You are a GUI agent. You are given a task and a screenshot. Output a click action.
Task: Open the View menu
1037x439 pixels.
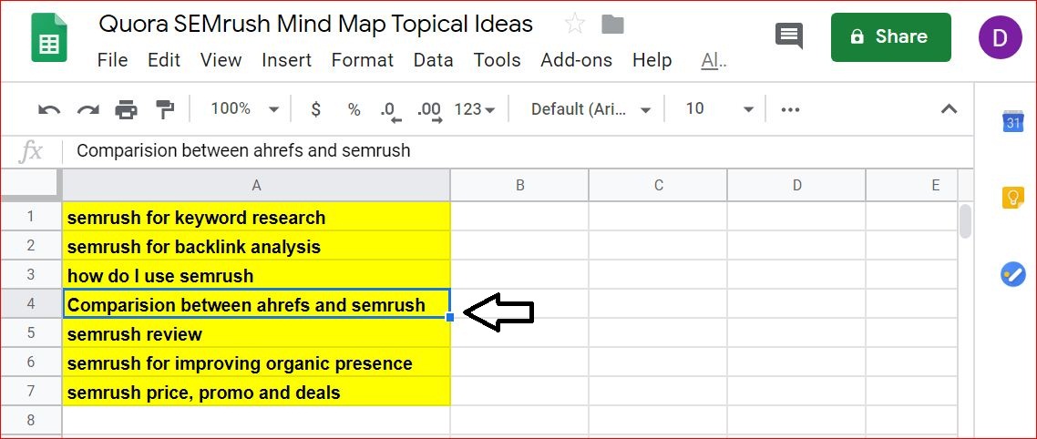tap(221, 60)
